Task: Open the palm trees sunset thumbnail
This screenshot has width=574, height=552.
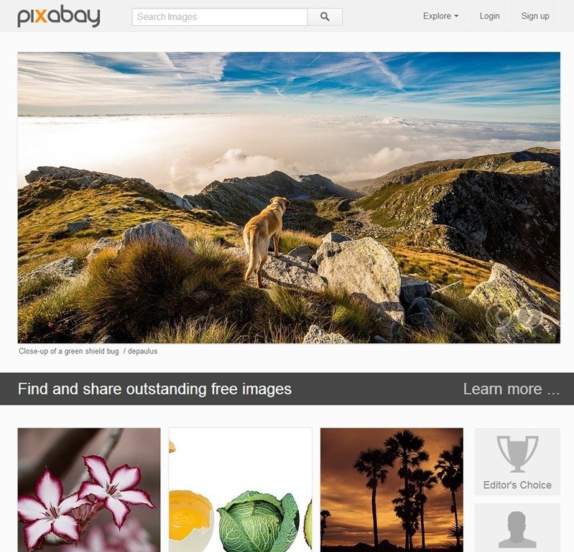Action: 392,490
